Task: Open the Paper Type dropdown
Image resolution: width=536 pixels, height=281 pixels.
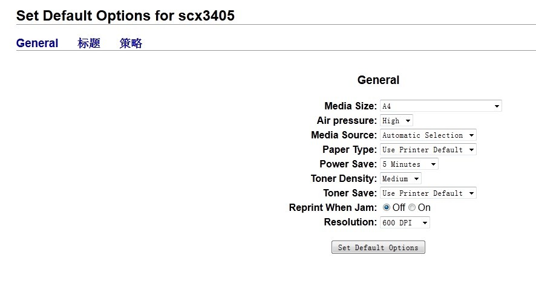Action: [x=428, y=150]
